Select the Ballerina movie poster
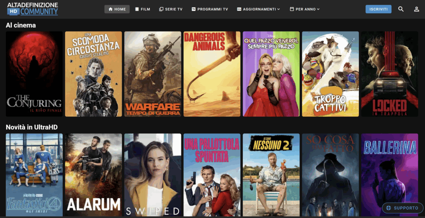This screenshot has height=218, width=425. pos(389,170)
